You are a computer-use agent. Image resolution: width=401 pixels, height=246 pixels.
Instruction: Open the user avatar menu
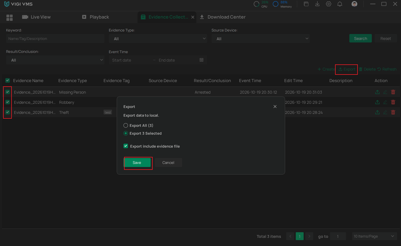(354, 4)
